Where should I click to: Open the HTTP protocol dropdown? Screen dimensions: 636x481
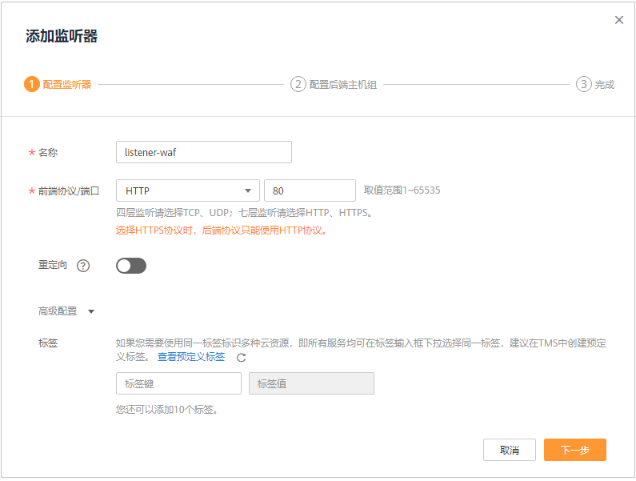tap(188, 190)
